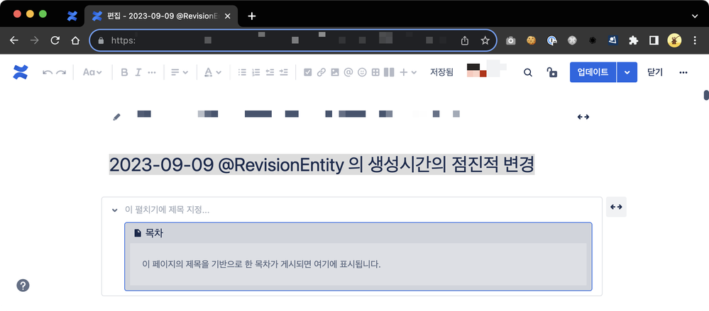The height and width of the screenshot is (311, 709).
Task: Close the 편집 - 2023-09-09 tab
Action: (x=227, y=16)
